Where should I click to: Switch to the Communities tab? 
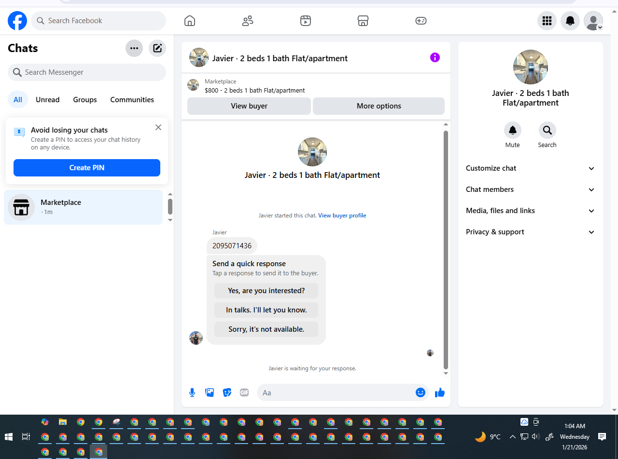pyautogui.click(x=132, y=100)
